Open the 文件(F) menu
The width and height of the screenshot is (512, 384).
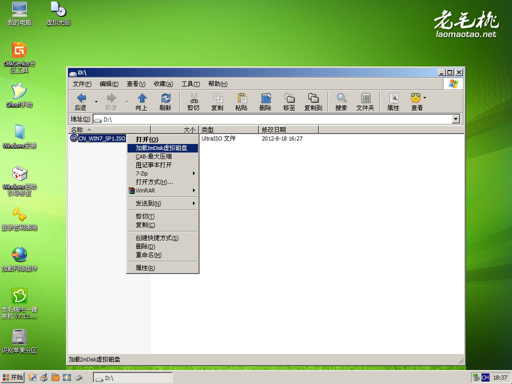point(82,84)
